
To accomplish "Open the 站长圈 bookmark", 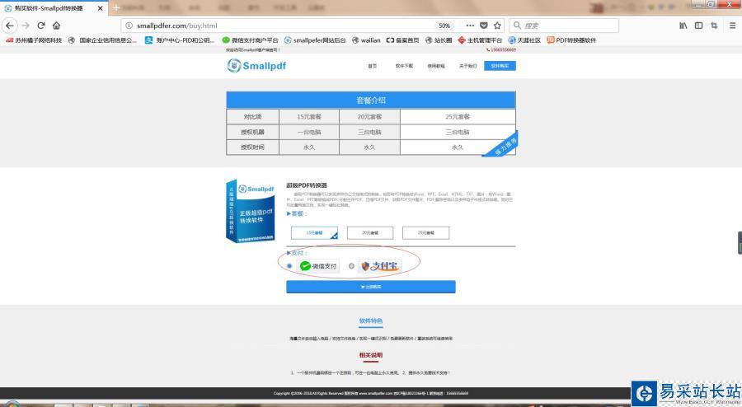I will click(439, 40).
